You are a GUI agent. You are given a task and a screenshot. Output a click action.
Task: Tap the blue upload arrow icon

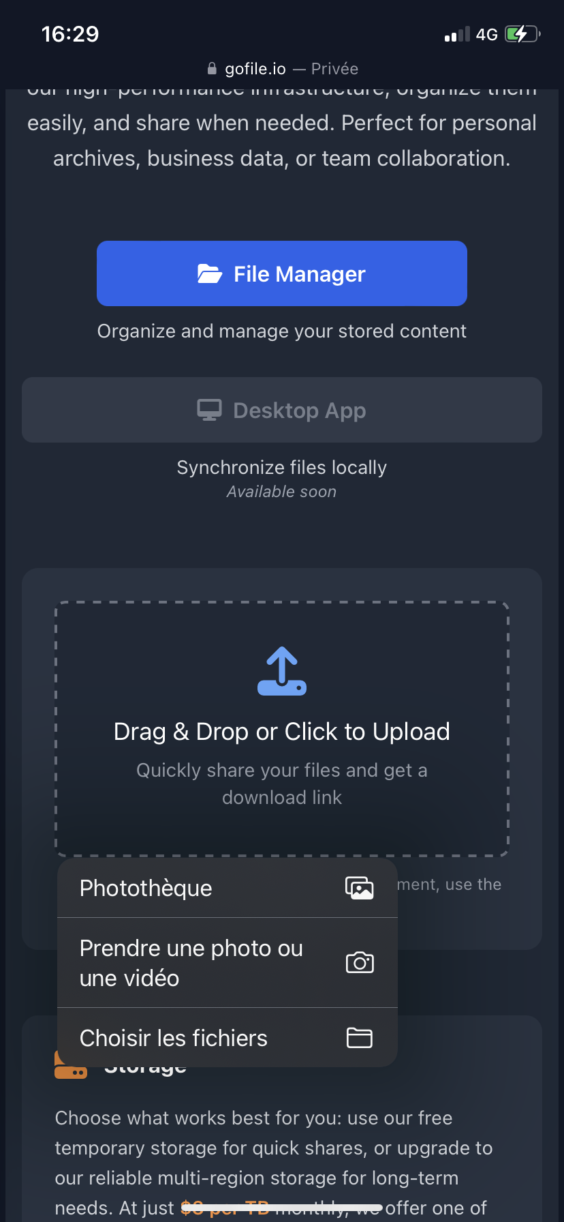pyautogui.click(x=282, y=671)
